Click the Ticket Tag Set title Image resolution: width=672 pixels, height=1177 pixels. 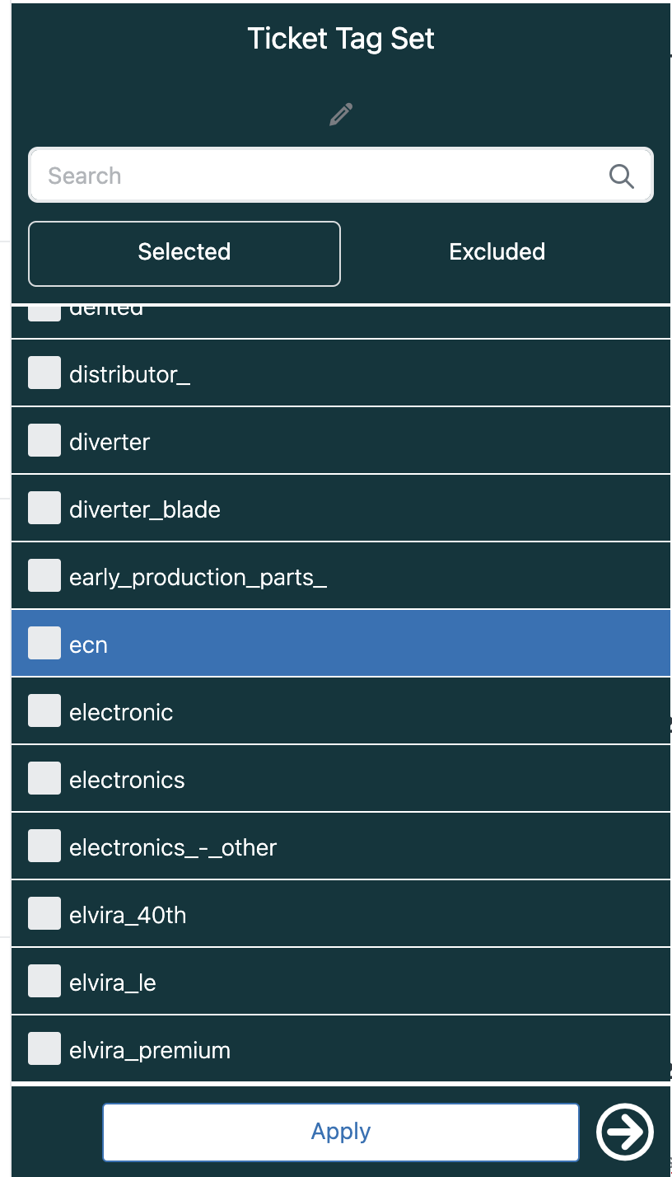click(341, 40)
